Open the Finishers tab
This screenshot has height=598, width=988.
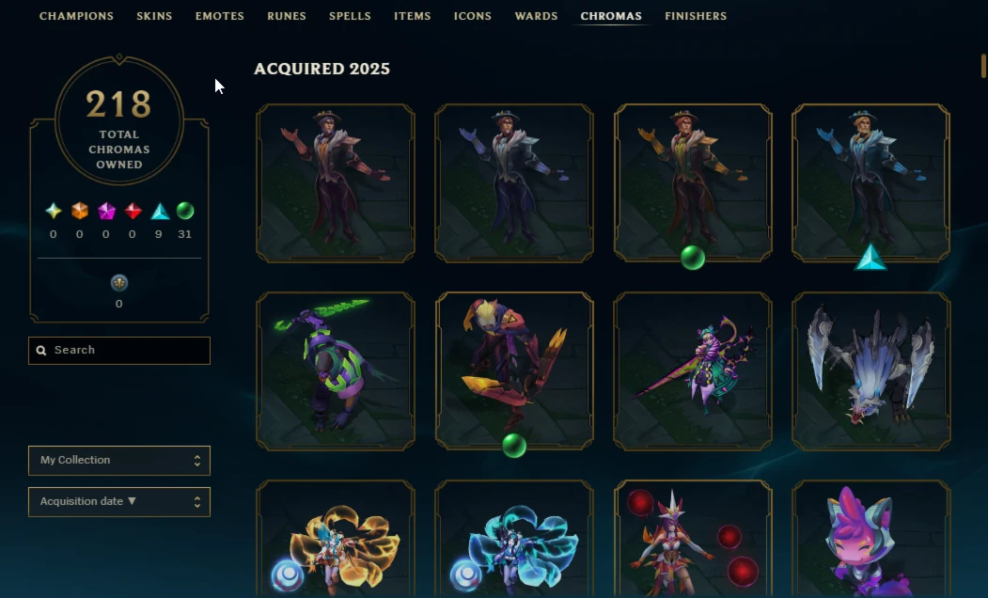[696, 16]
